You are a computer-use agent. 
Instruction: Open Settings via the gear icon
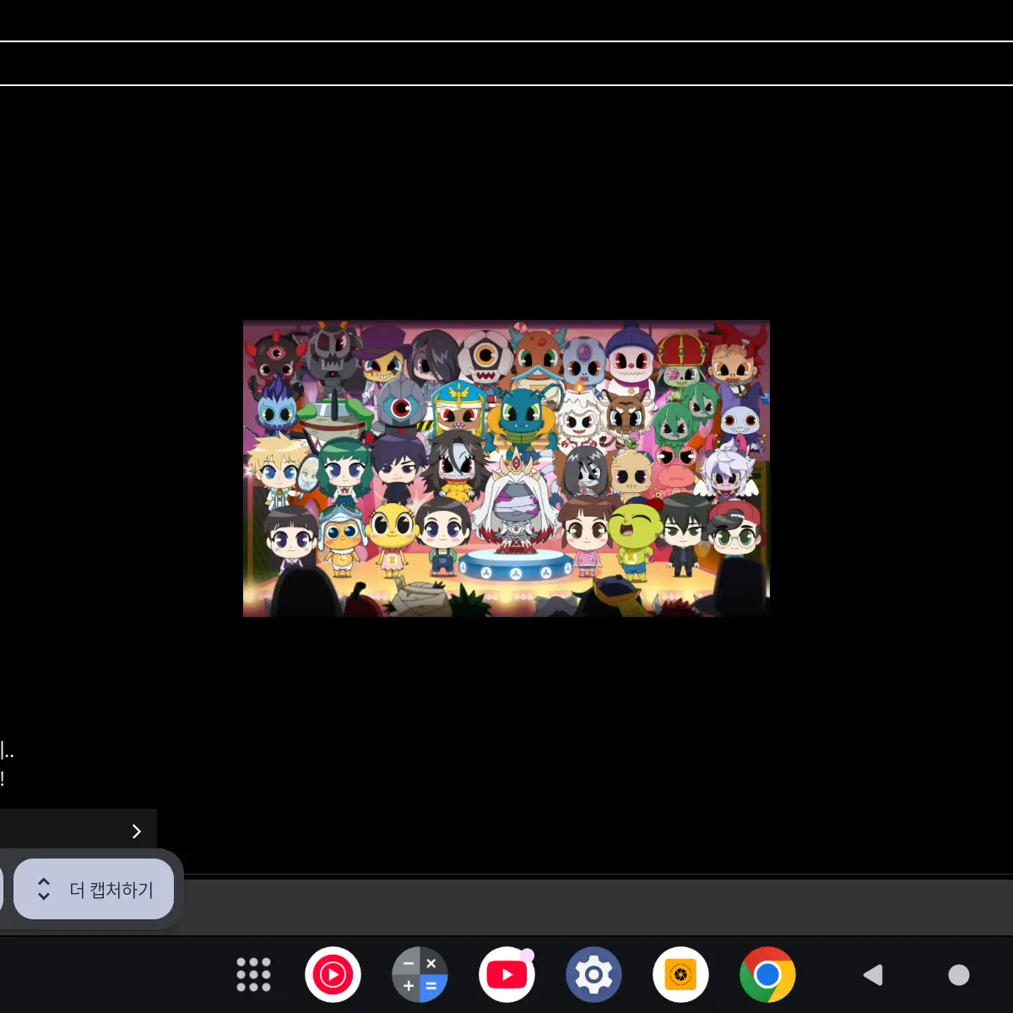(593, 975)
